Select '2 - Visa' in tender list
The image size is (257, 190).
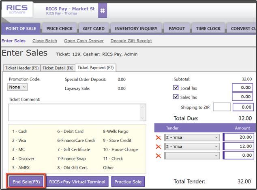pyautogui.click(x=19, y=140)
